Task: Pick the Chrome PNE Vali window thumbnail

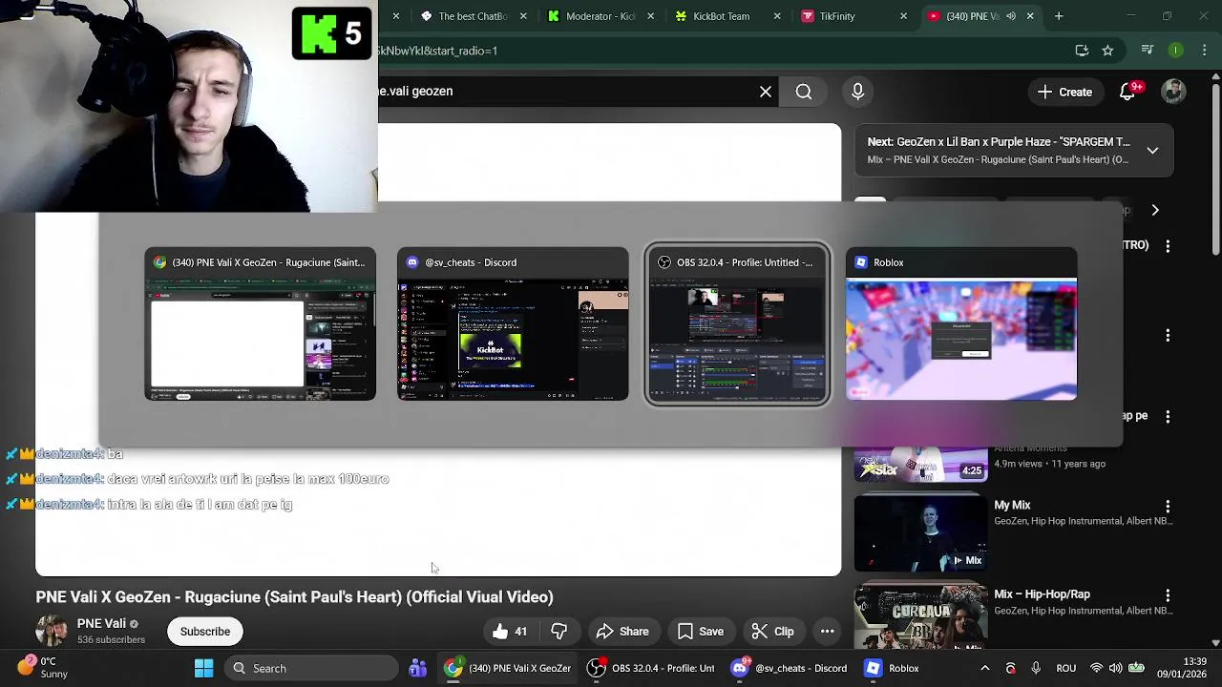Action: point(260,323)
